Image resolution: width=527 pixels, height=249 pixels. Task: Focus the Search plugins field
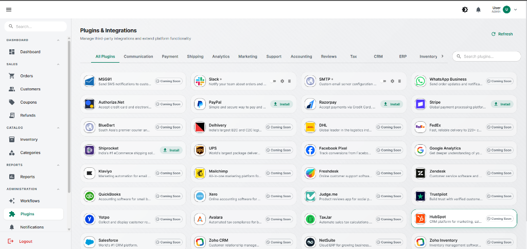coord(486,56)
